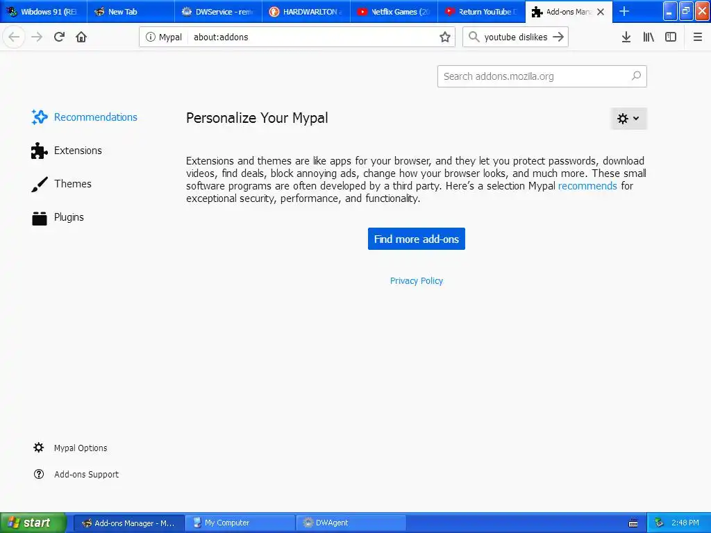The height and width of the screenshot is (533, 711).
Task: Open a new tab with plus
Action: (624, 11)
